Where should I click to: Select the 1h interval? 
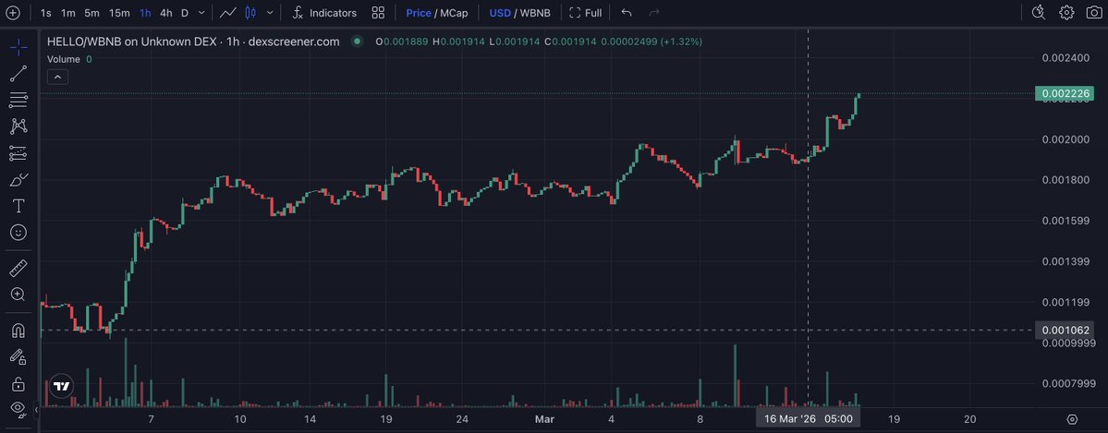[x=146, y=13]
